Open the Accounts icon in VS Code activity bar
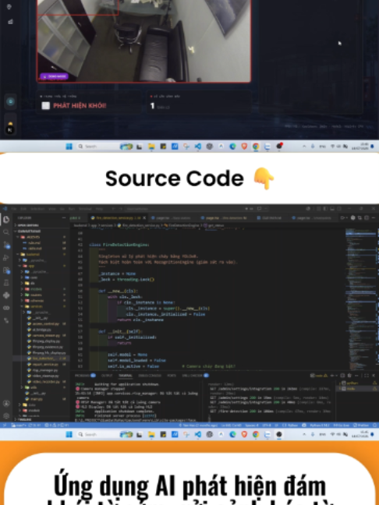 point(6,403)
